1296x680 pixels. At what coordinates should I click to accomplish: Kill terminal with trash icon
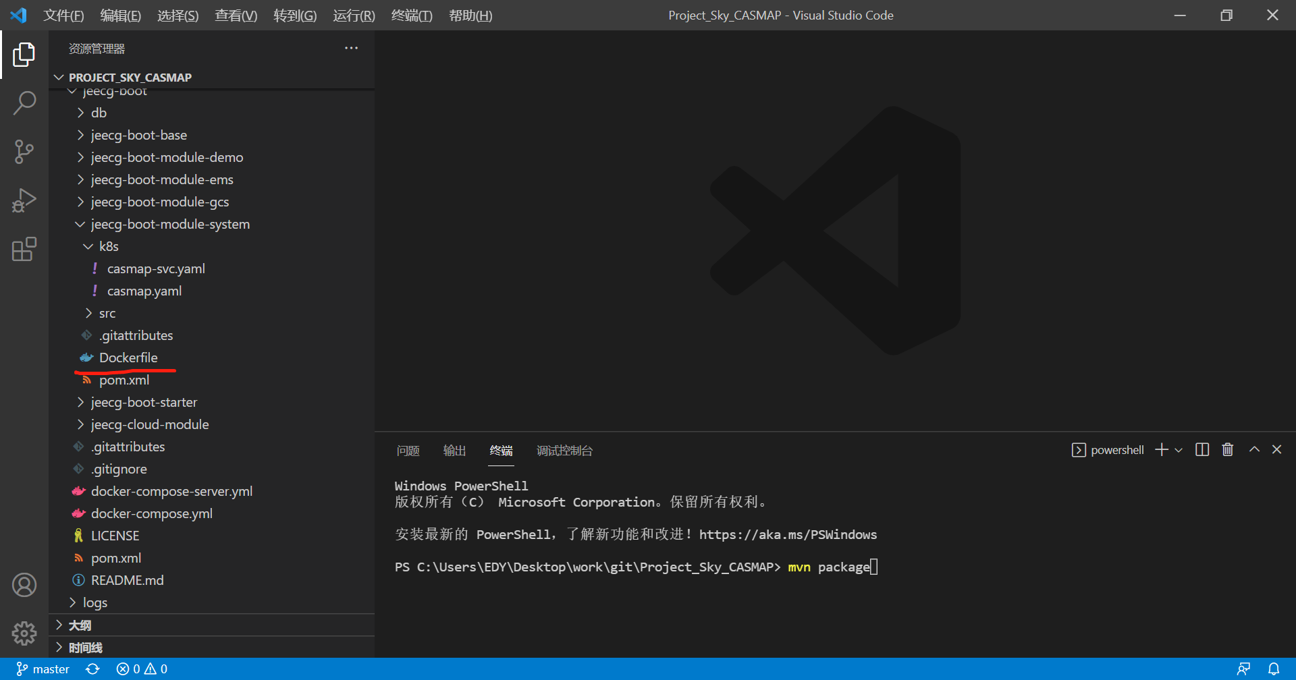click(x=1228, y=450)
